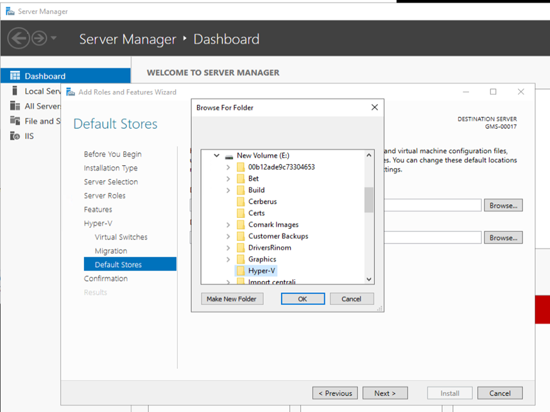Click the Server Manager back arrow icon

18,38
